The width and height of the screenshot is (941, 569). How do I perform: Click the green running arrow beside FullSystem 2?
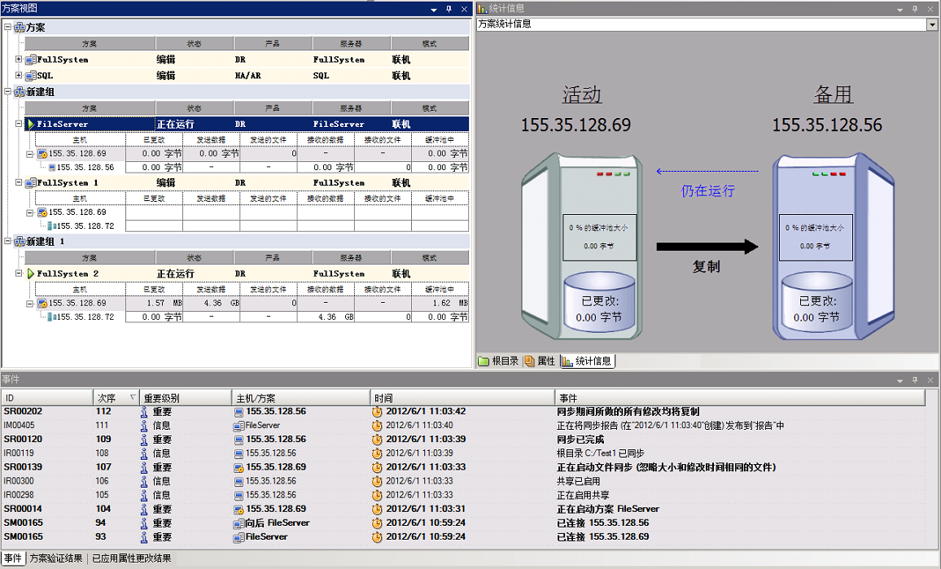tap(31, 274)
